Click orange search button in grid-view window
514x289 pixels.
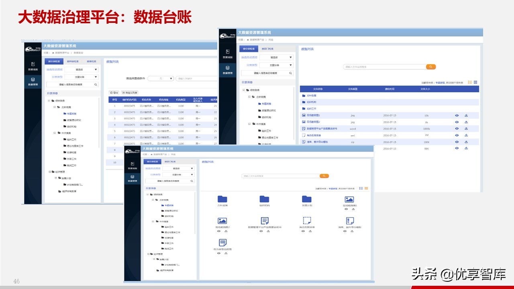pos(324,176)
